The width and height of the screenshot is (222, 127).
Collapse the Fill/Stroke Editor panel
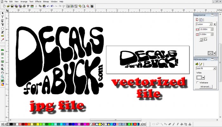click(212, 59)
